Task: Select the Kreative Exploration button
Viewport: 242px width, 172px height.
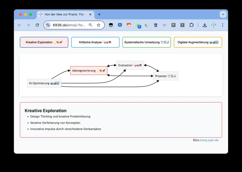Action: click(x=44, y=42)
